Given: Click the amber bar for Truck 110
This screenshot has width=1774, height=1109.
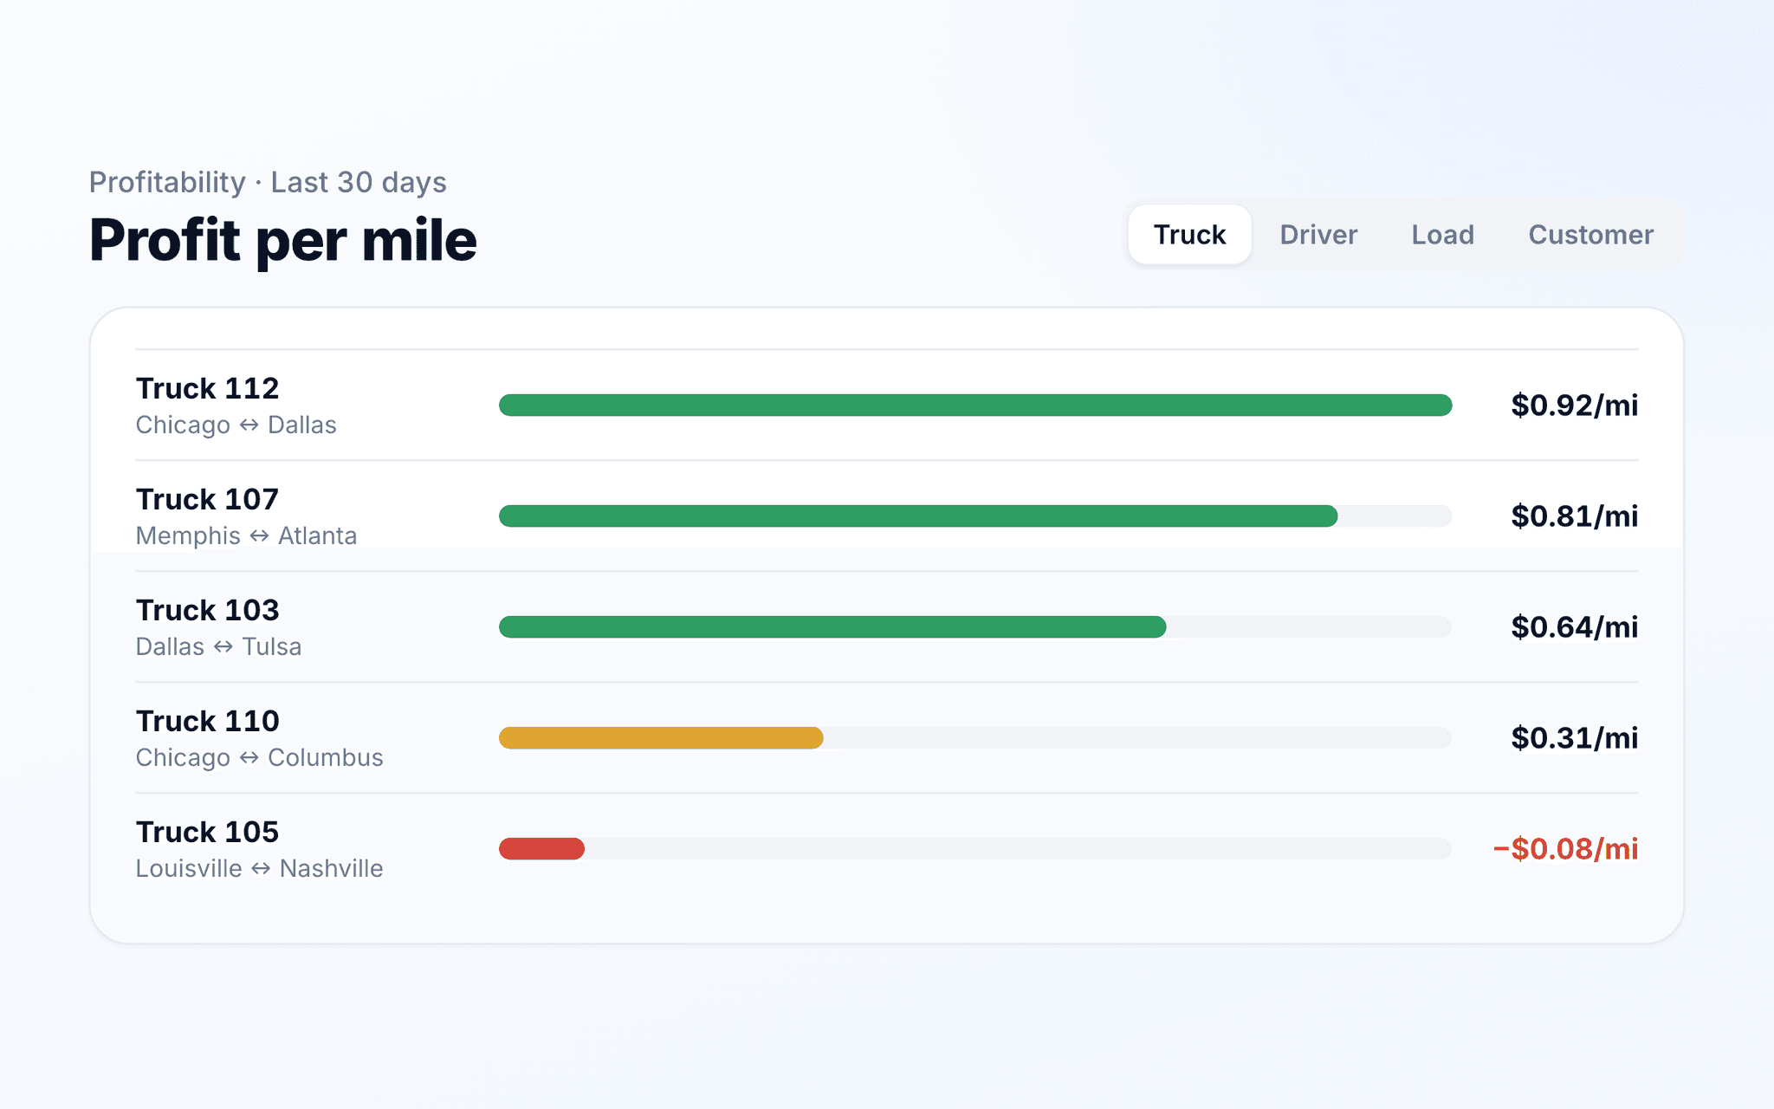Looking at the screenshot, I should pos(661,738).
